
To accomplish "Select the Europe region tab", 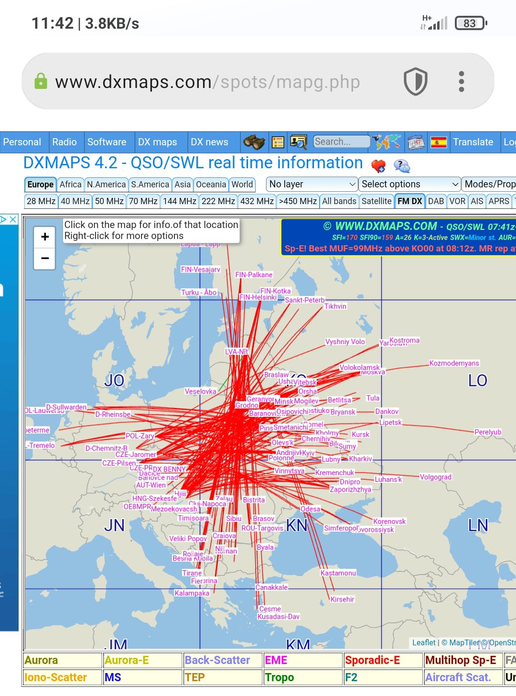I will pos(40,185).
